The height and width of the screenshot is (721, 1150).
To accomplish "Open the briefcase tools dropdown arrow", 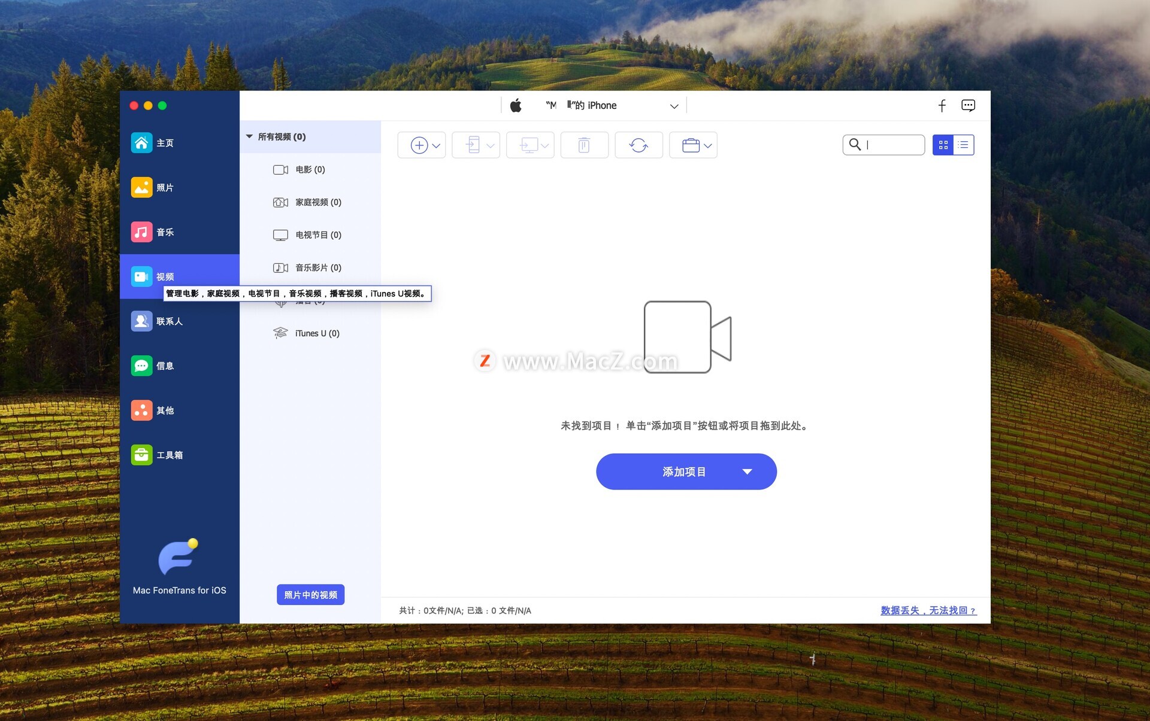I will pyautogui.click(x=708, y=145).
